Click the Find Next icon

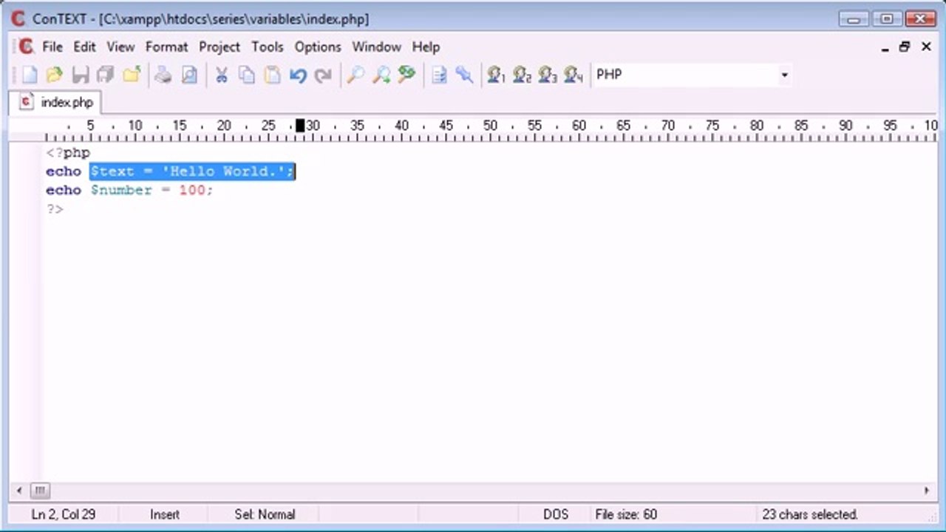[x=381, y=75]
